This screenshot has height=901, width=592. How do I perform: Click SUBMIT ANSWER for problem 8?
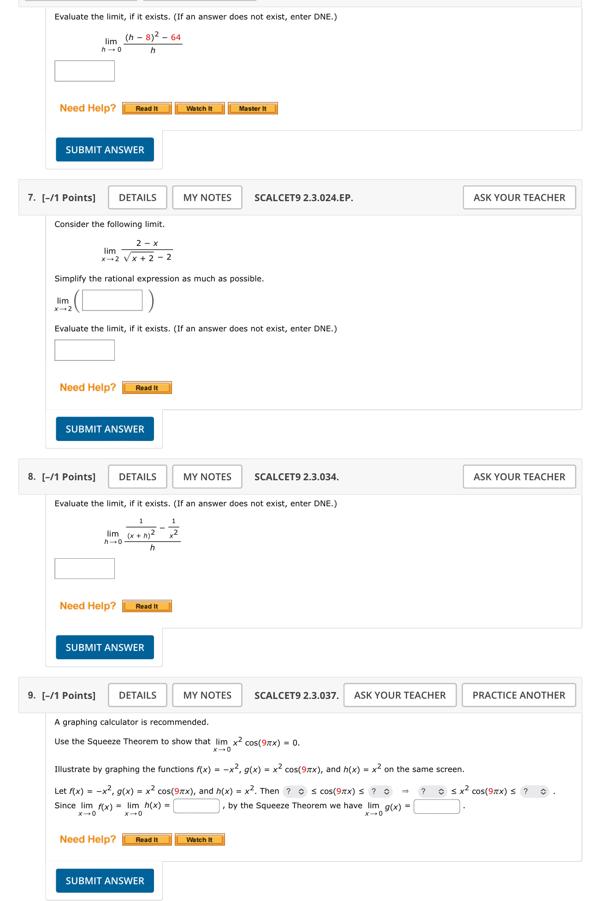click(105, 647)
